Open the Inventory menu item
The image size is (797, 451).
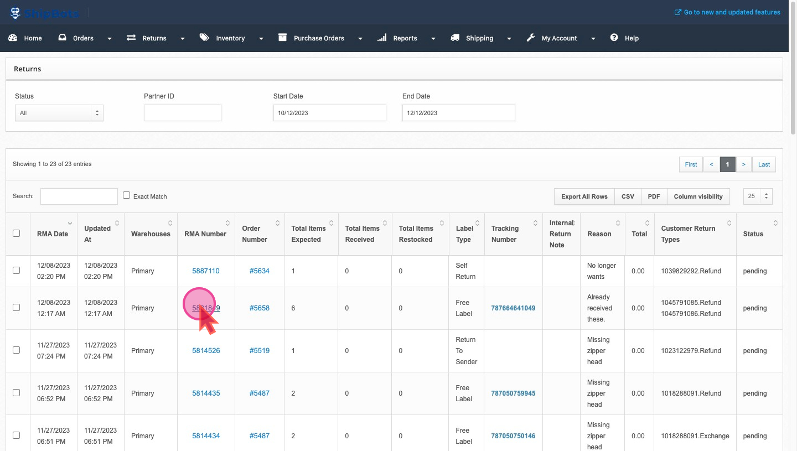pos(230,38)
